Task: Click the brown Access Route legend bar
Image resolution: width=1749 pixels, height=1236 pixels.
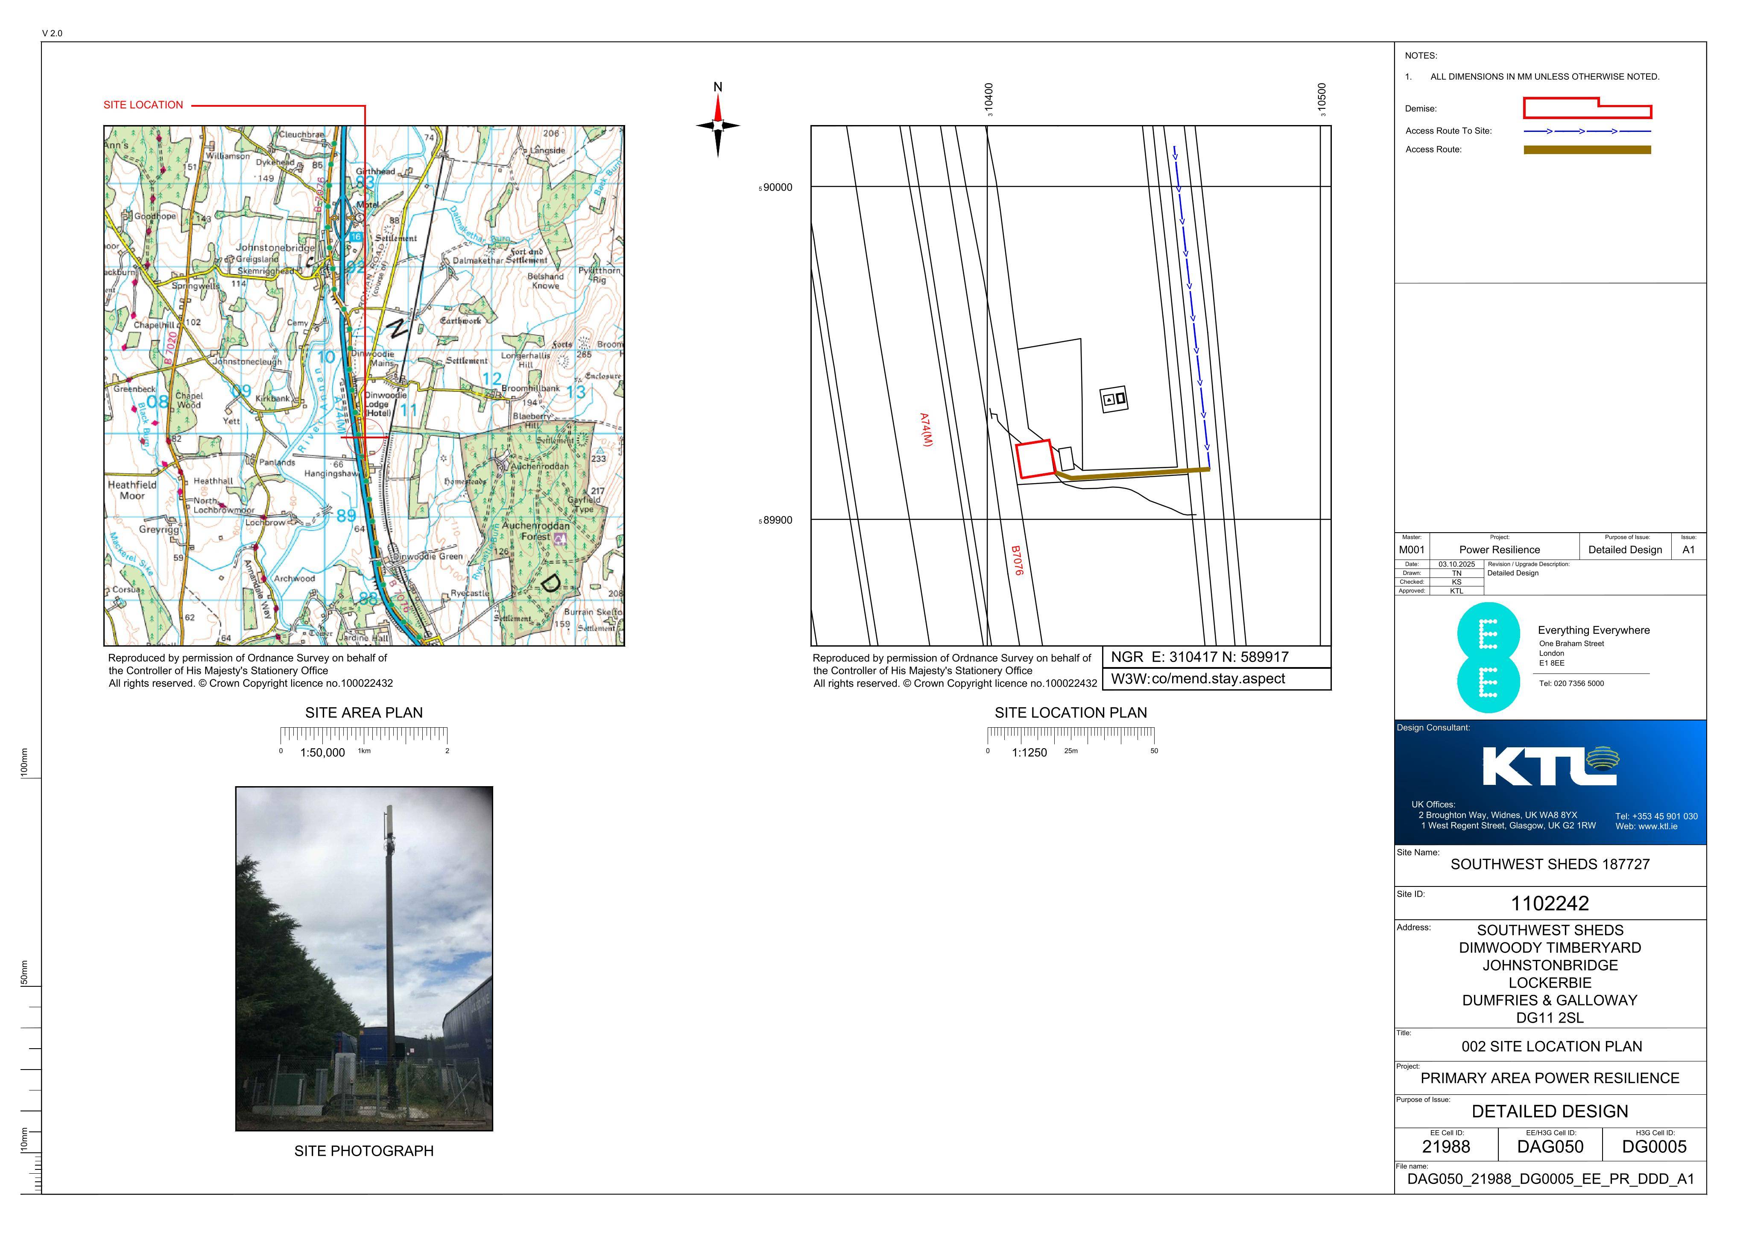Action: 1587,150
